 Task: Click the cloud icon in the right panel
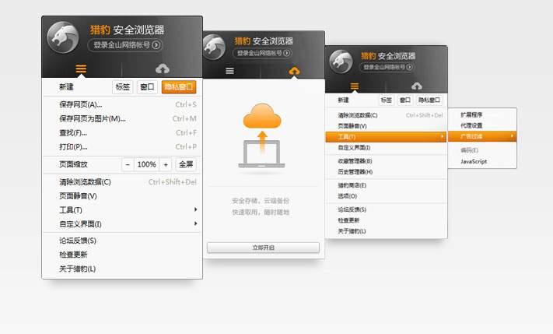pos(416,86)
